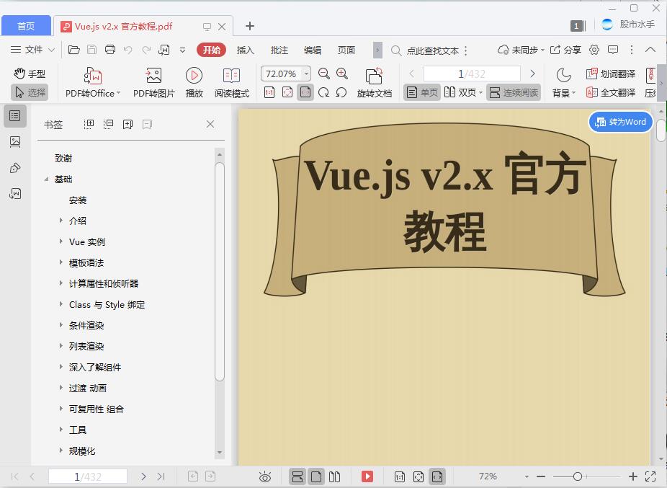Toggle the eye protection icon in status bar

(264, 476)
